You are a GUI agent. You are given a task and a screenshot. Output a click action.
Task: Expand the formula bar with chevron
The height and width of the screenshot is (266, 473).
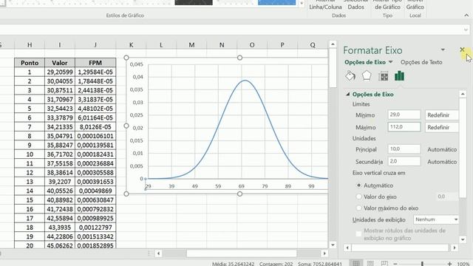point(466,30)
